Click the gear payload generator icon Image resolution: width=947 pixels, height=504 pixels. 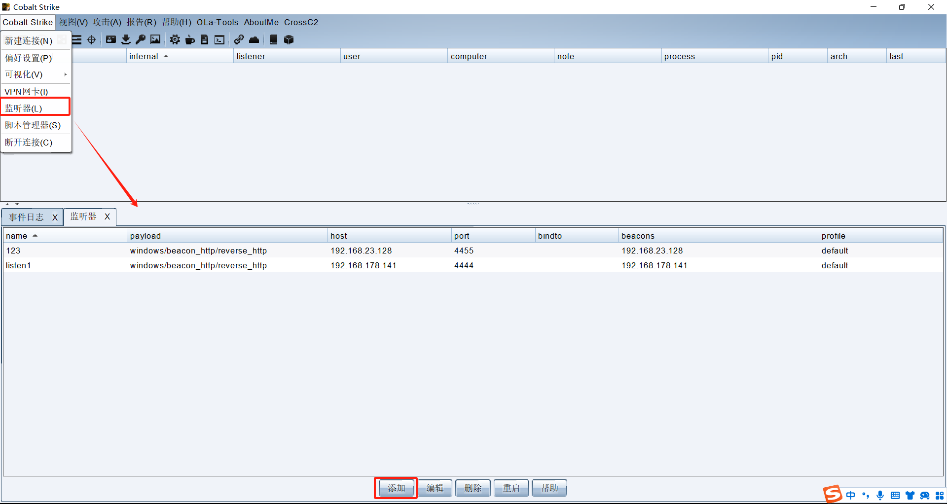pyautogui.click(x=175, y=40)
